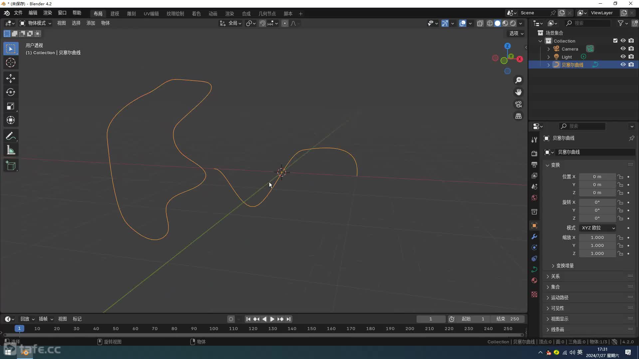Click the current frame number field
Screen dimensions: 639x359
431,319
